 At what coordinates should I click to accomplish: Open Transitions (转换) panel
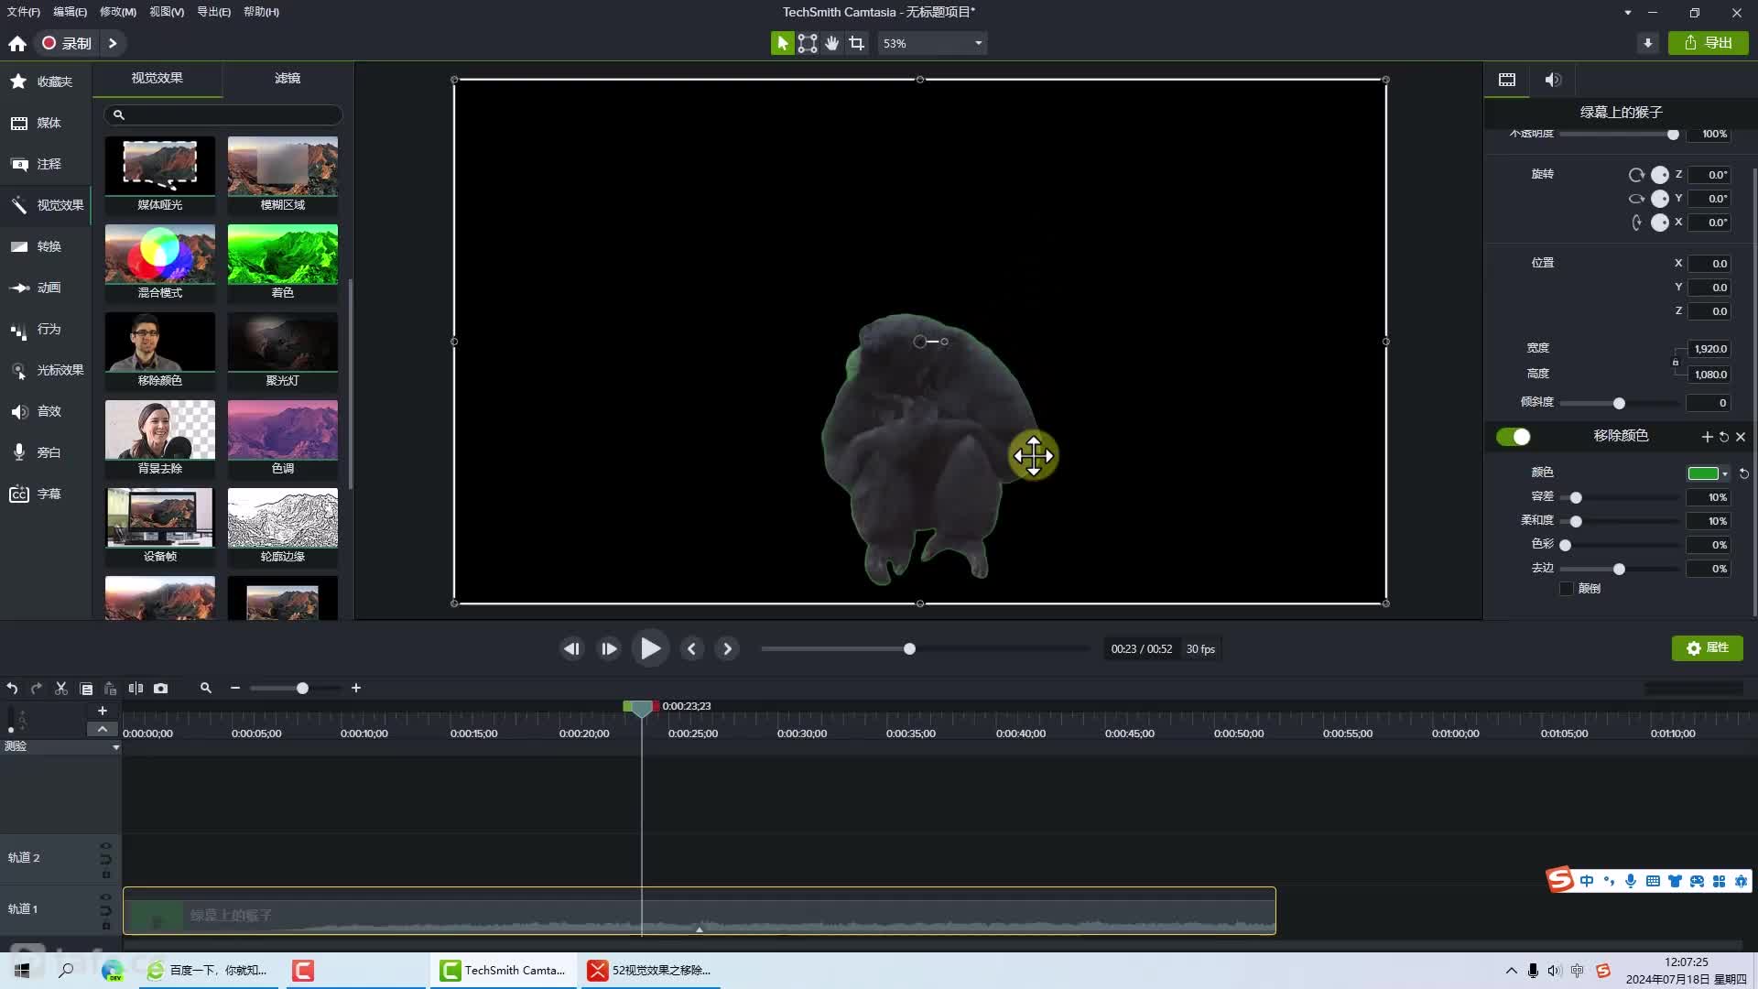click(46, 246)
